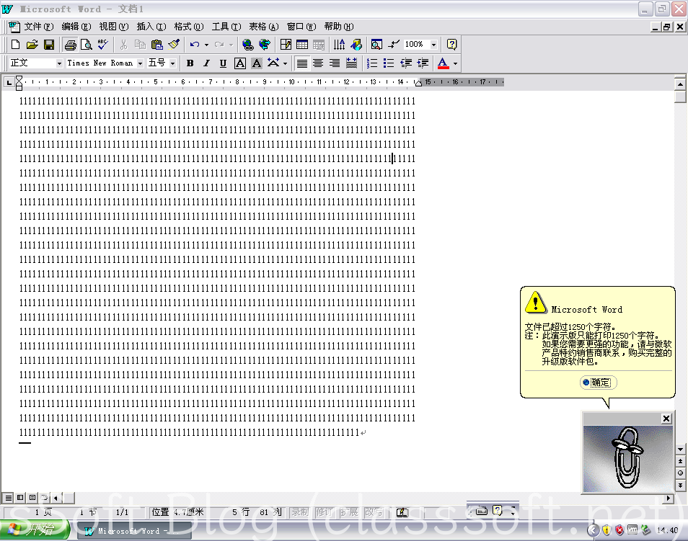
Task: Create a numbered list
Action: (372, 63)
